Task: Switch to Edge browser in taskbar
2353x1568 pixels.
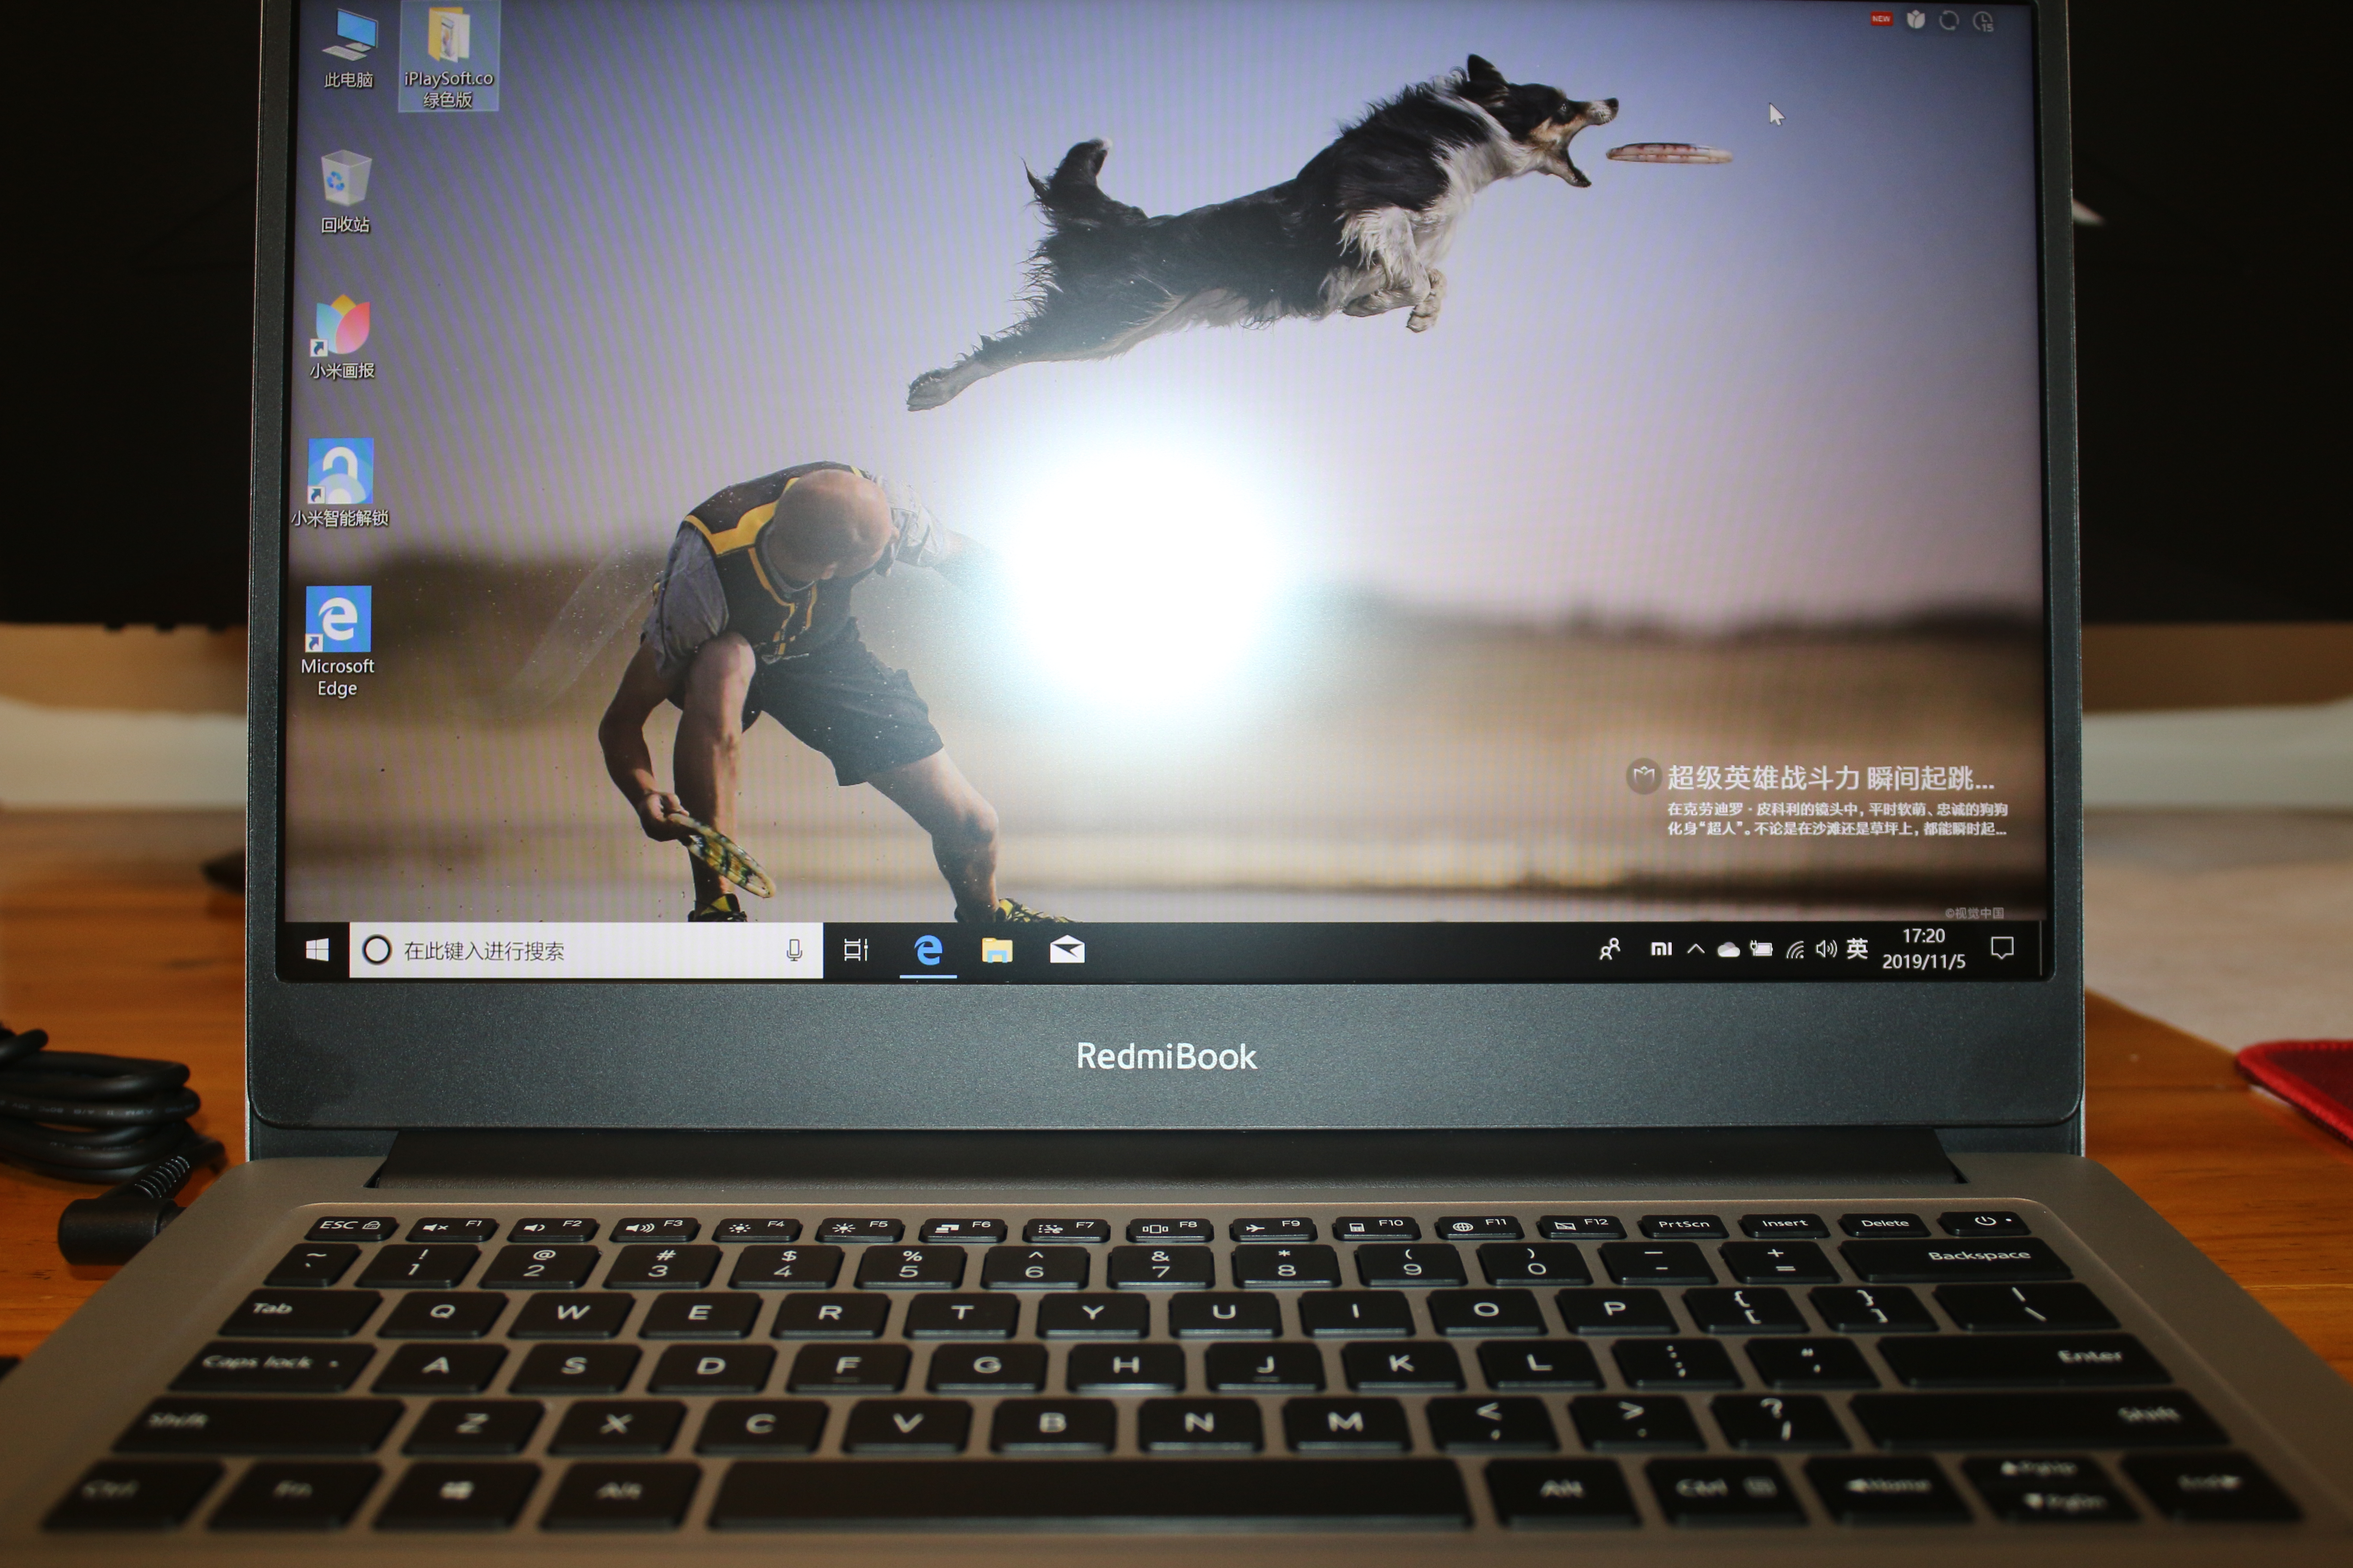Action: 928,949
